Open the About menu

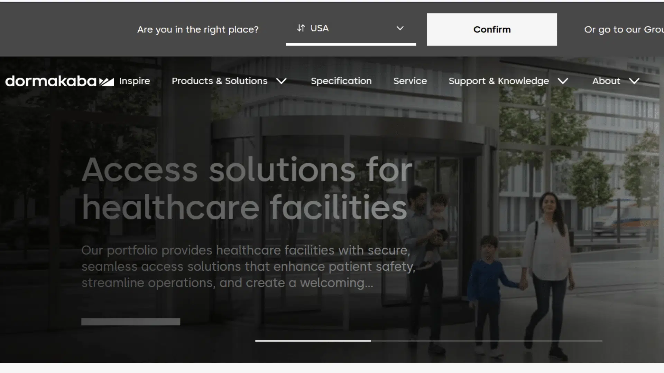coord(606,81)
